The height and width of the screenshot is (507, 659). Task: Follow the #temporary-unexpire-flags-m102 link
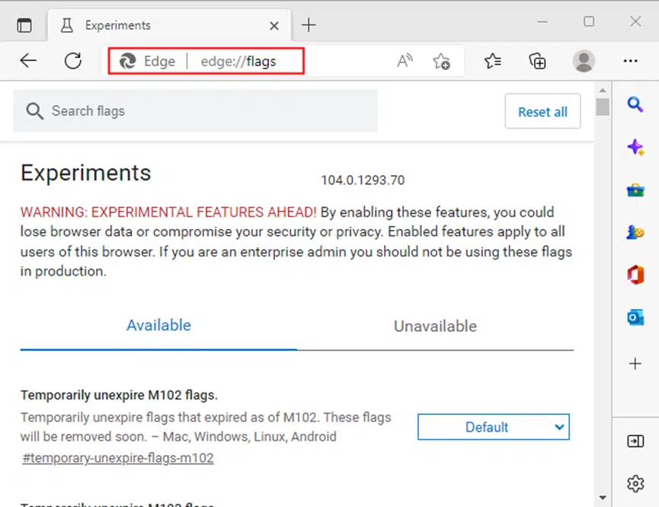(x=117, y=458)
